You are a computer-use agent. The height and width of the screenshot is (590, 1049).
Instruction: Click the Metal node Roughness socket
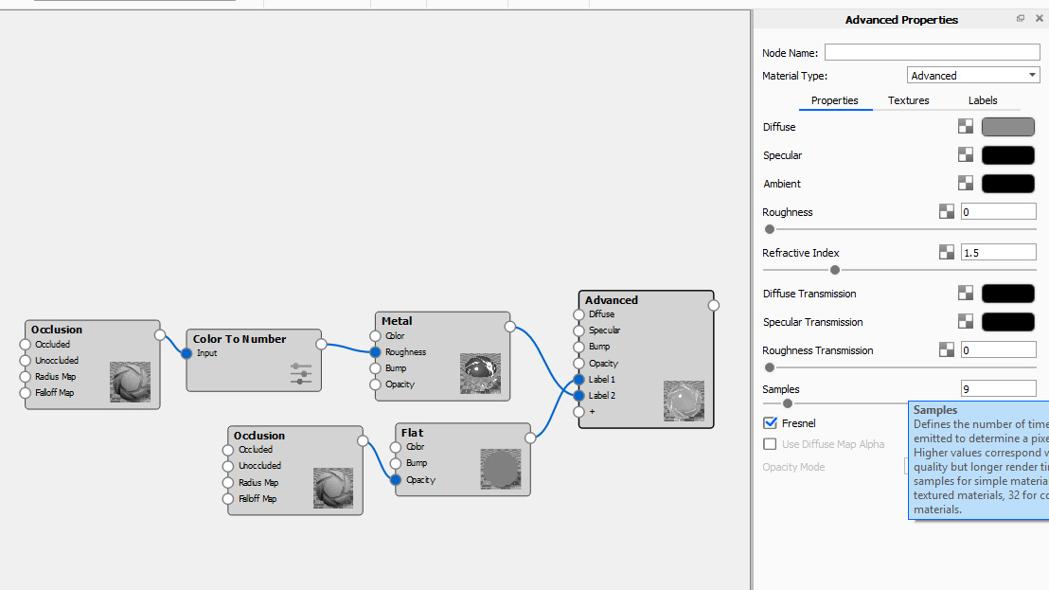tap(375, 352)
